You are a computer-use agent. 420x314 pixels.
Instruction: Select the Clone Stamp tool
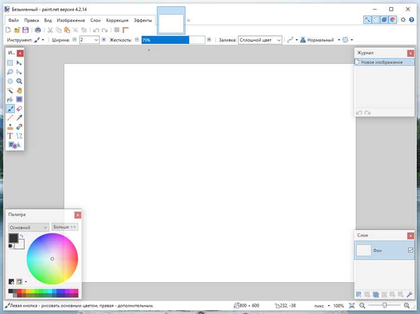tap(10, 127)
